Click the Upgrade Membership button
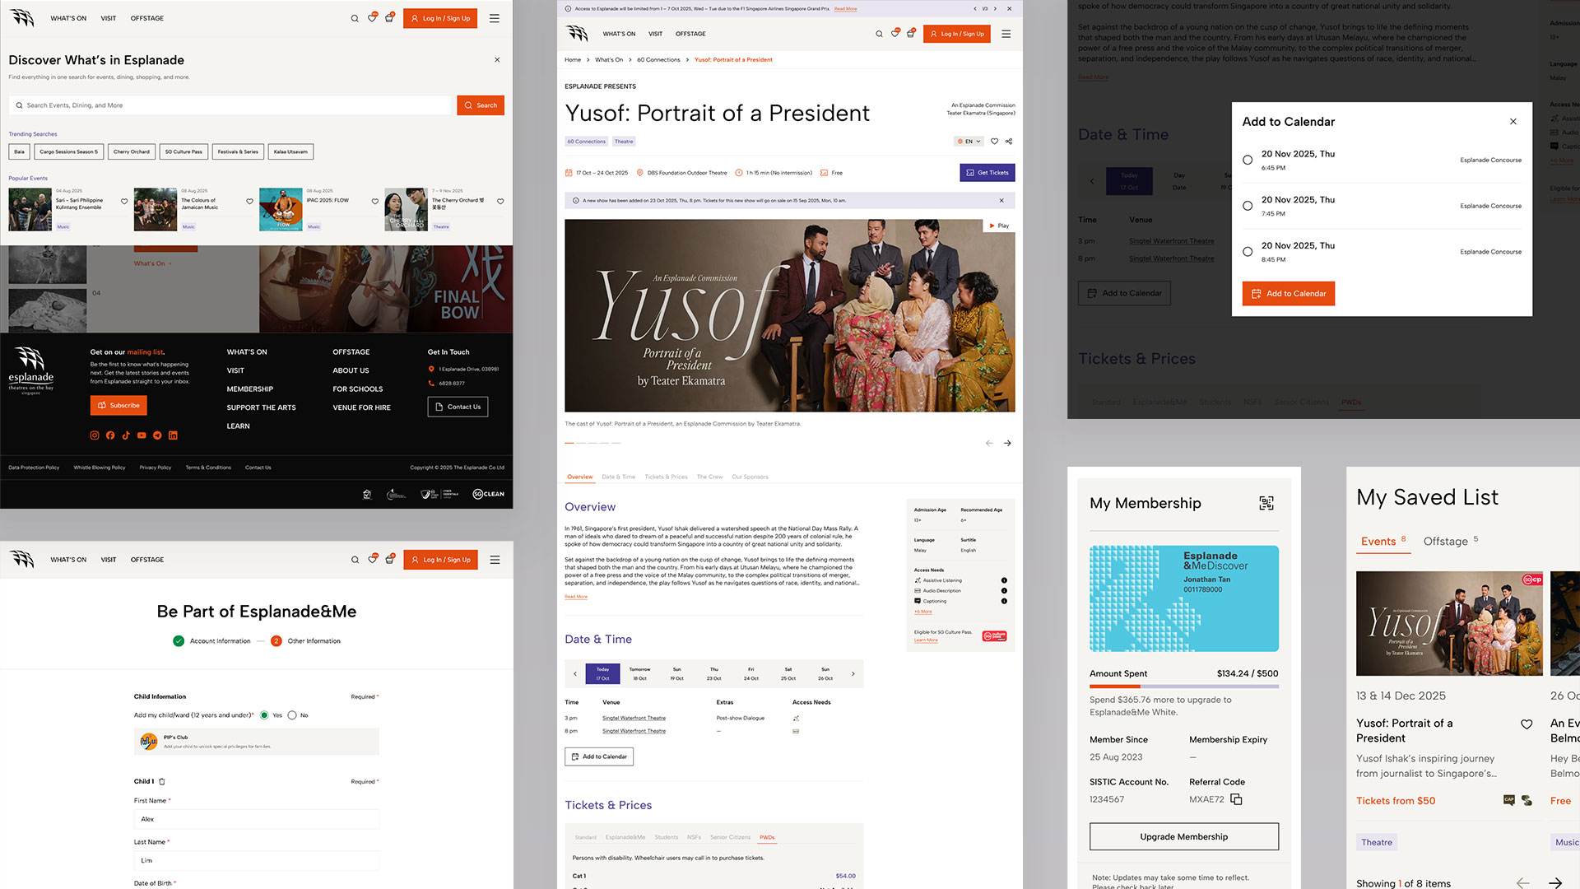The image size is (1580, 889). pyautogui.click(x=1184, y=837)
